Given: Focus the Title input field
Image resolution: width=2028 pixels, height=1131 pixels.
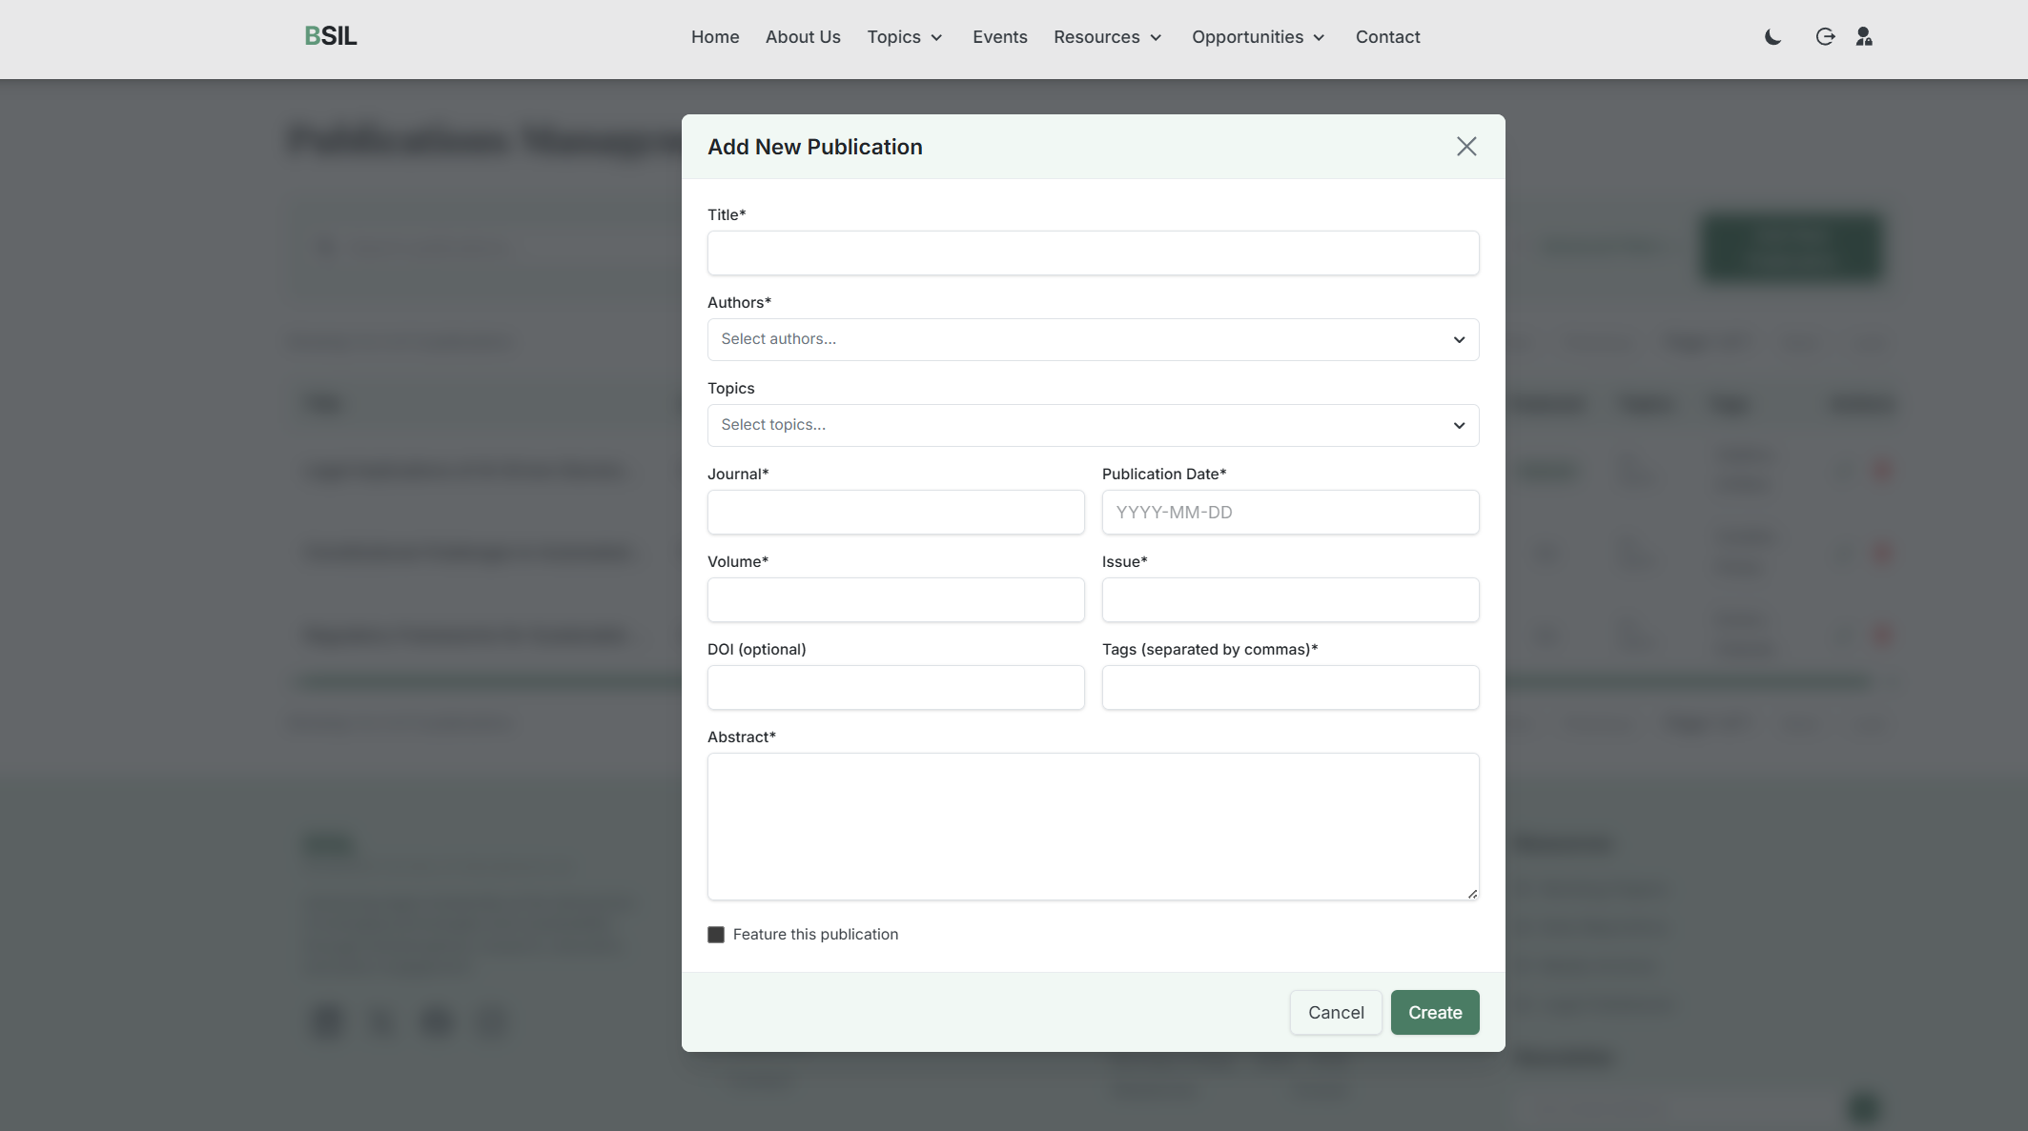Looking at the screenshot, I should pyautogui.click(x=1093, y=253).
